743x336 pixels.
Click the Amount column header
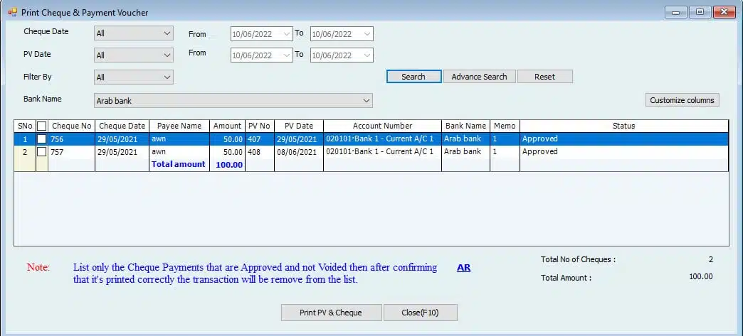[x=228, y=126]
